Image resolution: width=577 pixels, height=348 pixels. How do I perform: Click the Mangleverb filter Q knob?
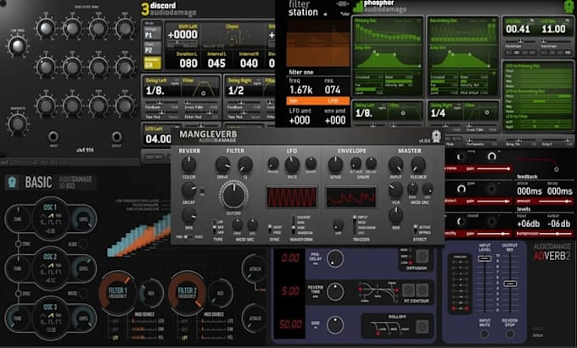tap(245, 165)
